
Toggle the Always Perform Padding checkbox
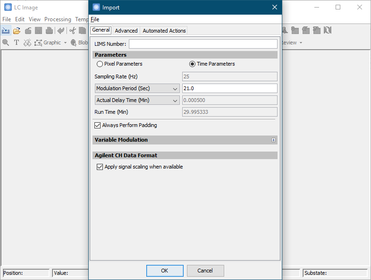pos(97,125)
